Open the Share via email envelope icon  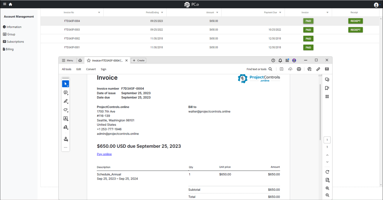point(326,69)
